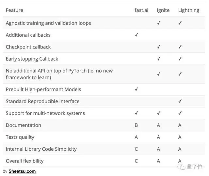The image size is (209, 176).
Task: Click the Documentation row label
Action: click(24, 125)
